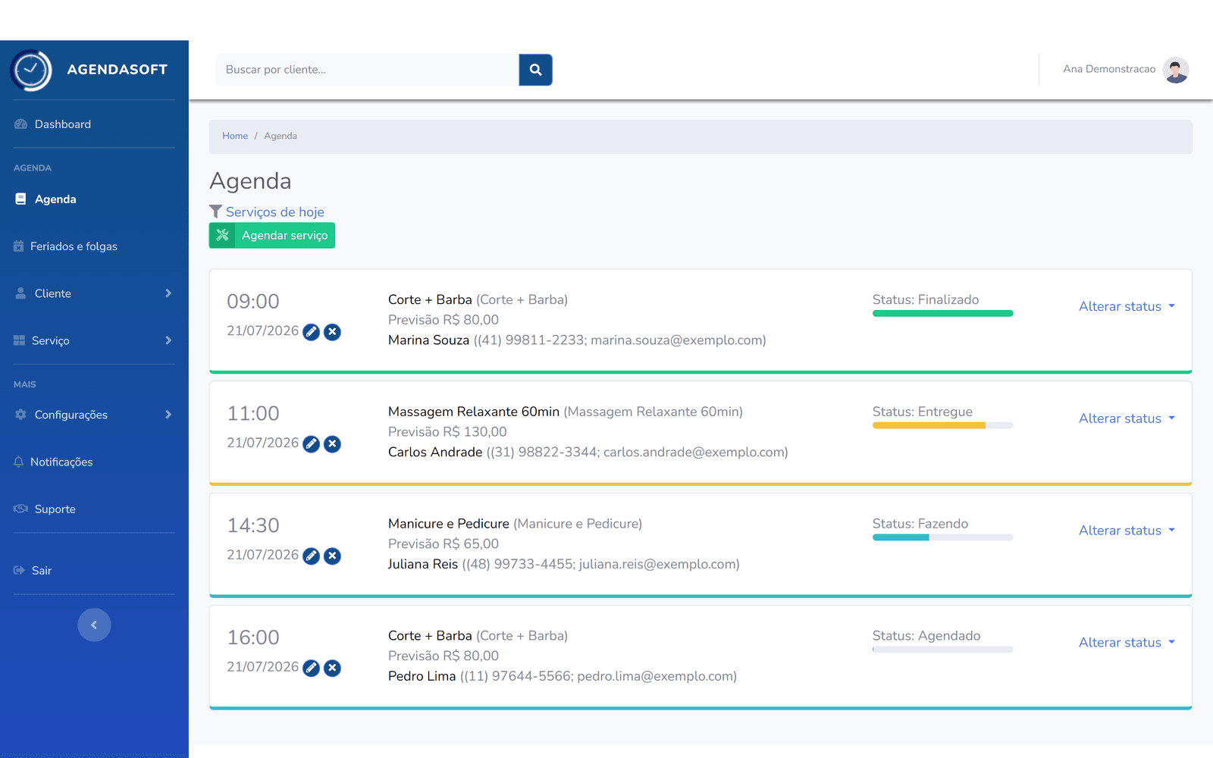Screen dimensions: 1213x758
Task: Click Previsão R$ 65,00 text
Action: pos(444,544)
